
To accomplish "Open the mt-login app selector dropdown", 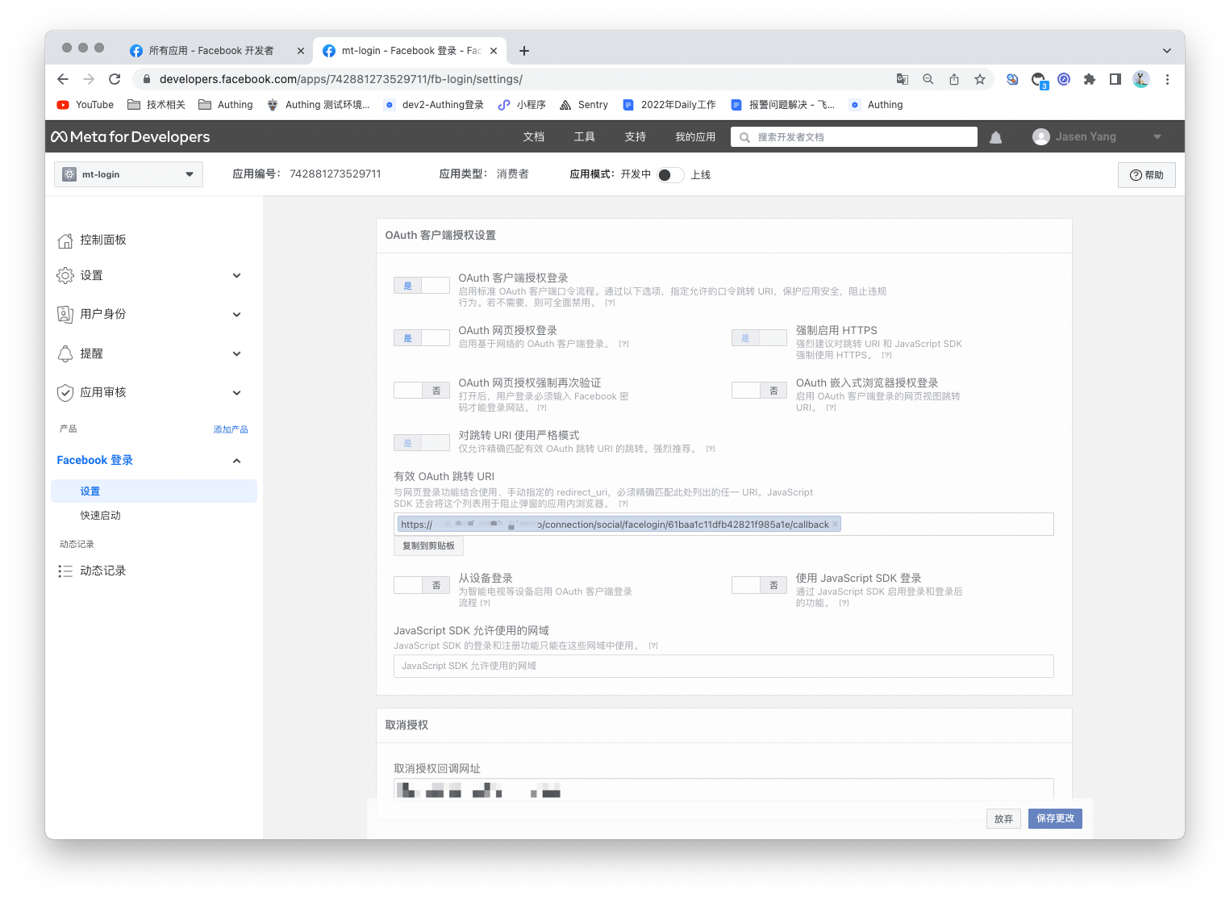I will tap(128, 174).
